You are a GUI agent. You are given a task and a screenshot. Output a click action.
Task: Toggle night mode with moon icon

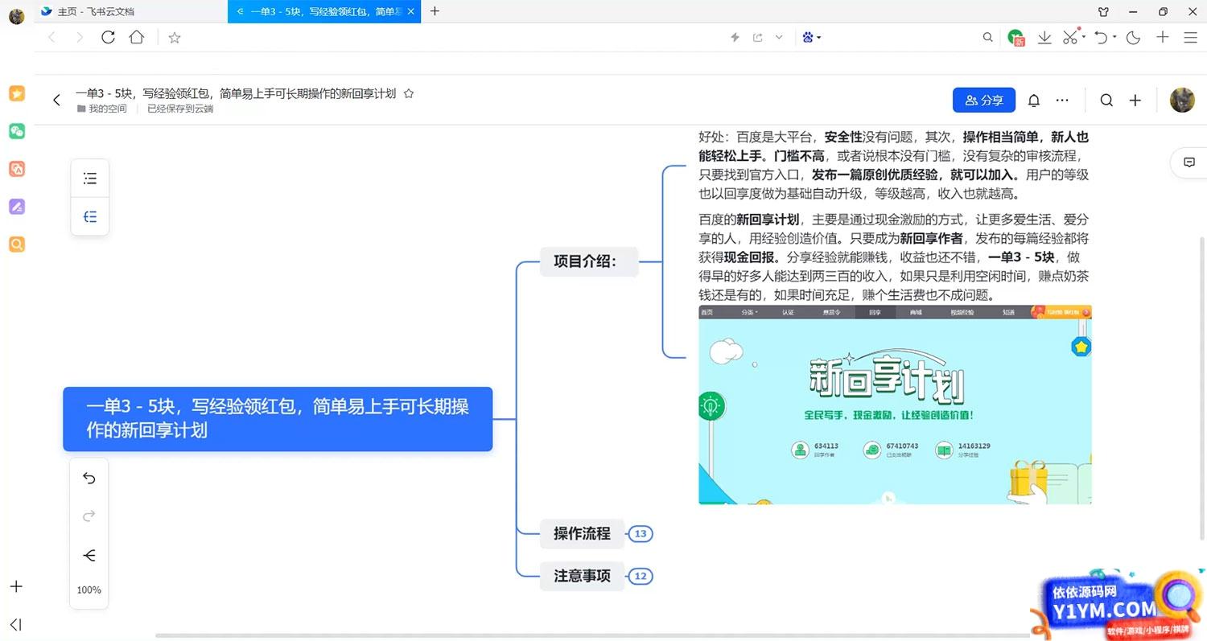click(x=1134, y=37)
